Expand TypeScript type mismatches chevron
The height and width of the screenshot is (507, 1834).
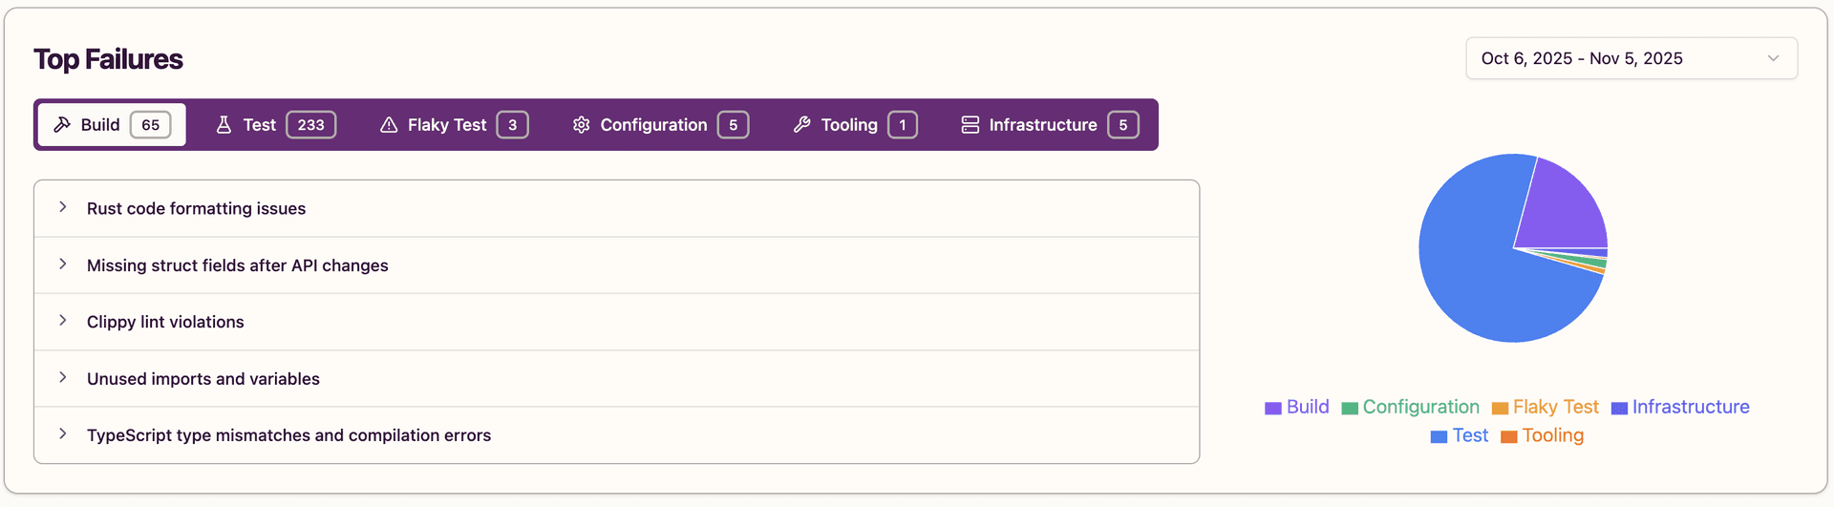pyautogui.click(x=63, y=434)
